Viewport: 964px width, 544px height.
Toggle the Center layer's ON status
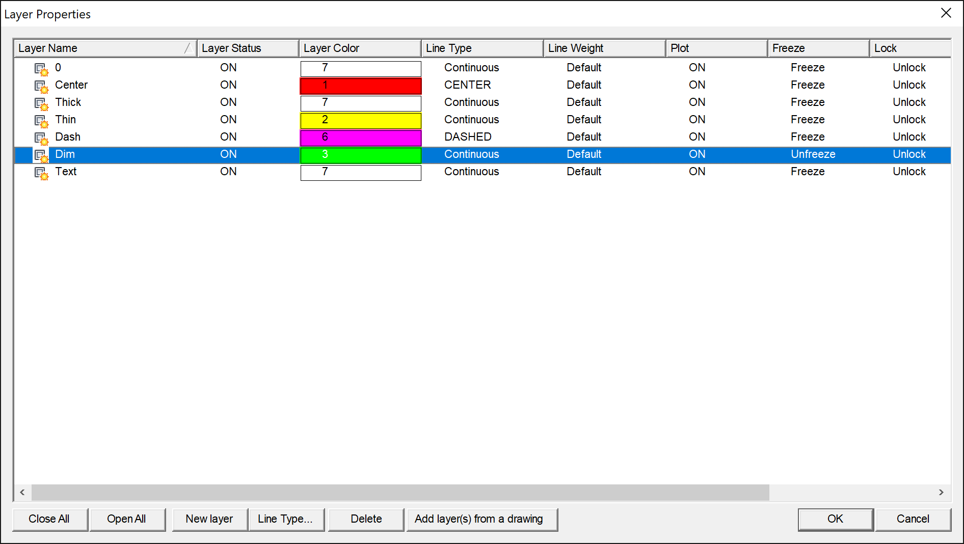pyautogui.click(x=228, y=85)
